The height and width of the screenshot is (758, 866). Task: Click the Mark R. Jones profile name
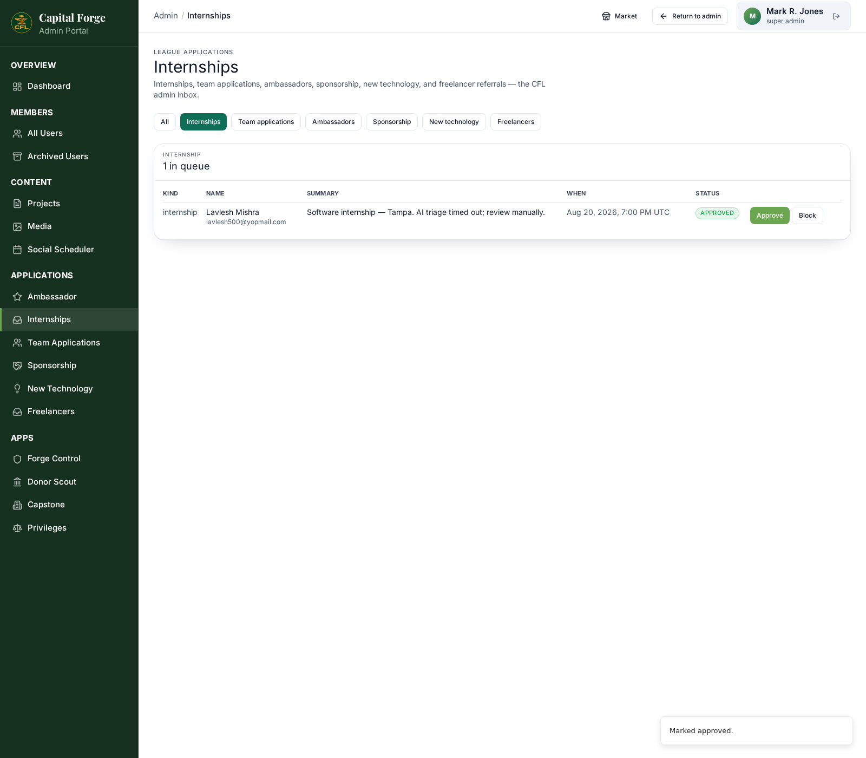point(795,11)
